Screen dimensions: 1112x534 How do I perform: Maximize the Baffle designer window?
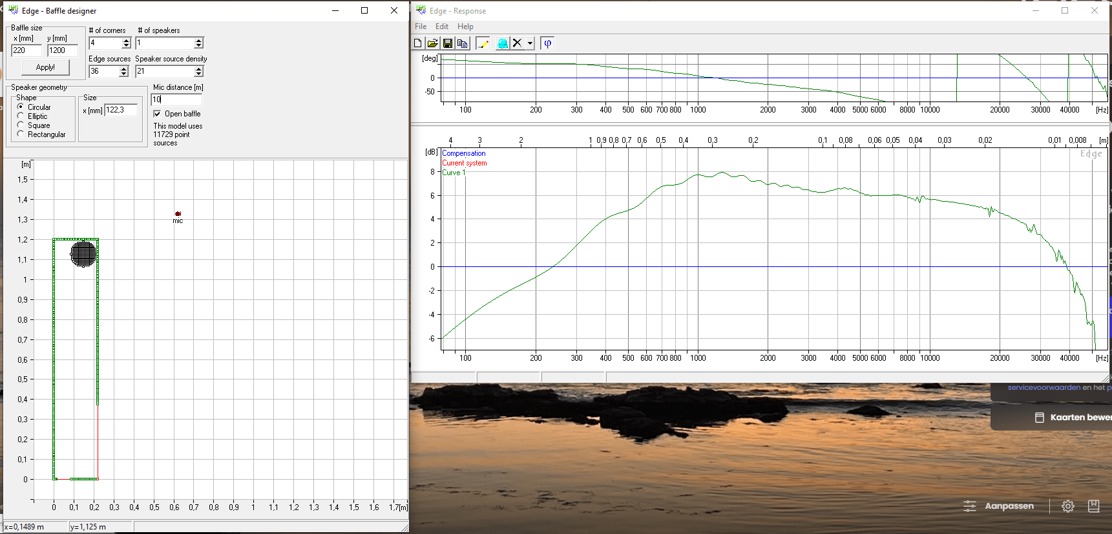(x=364, y=10)
